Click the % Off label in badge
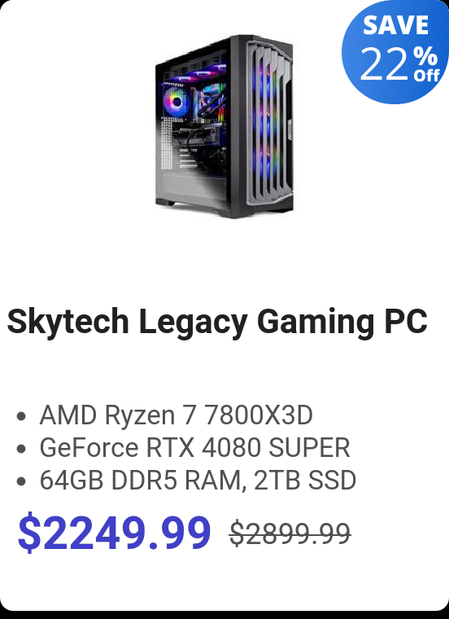This screenshot has height=619, width=449. tap(425, 64)
